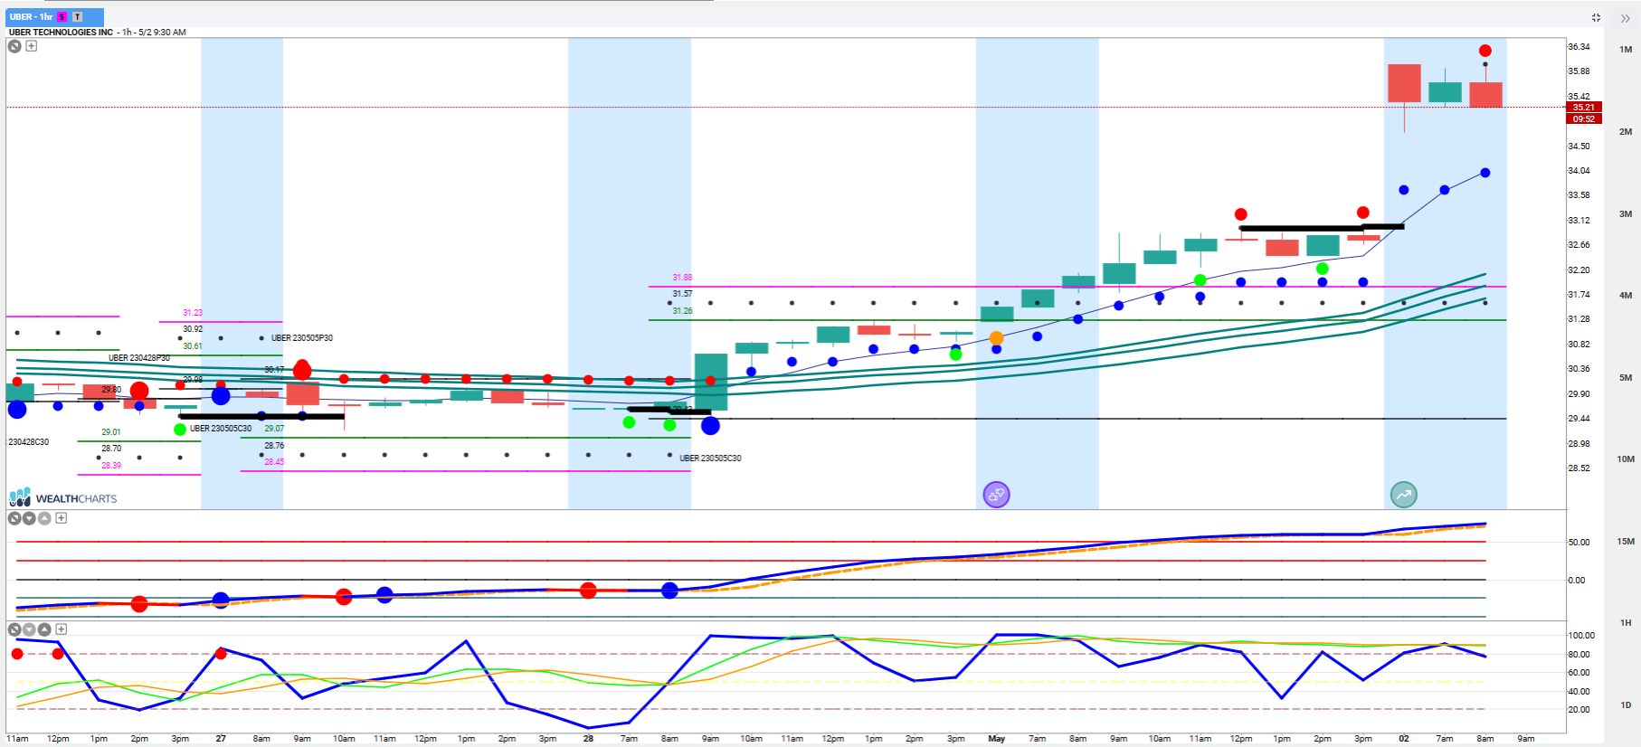Move the bottom stochastic panel down
Viewport: 1641px width, 747px height.
click(29, 629)
